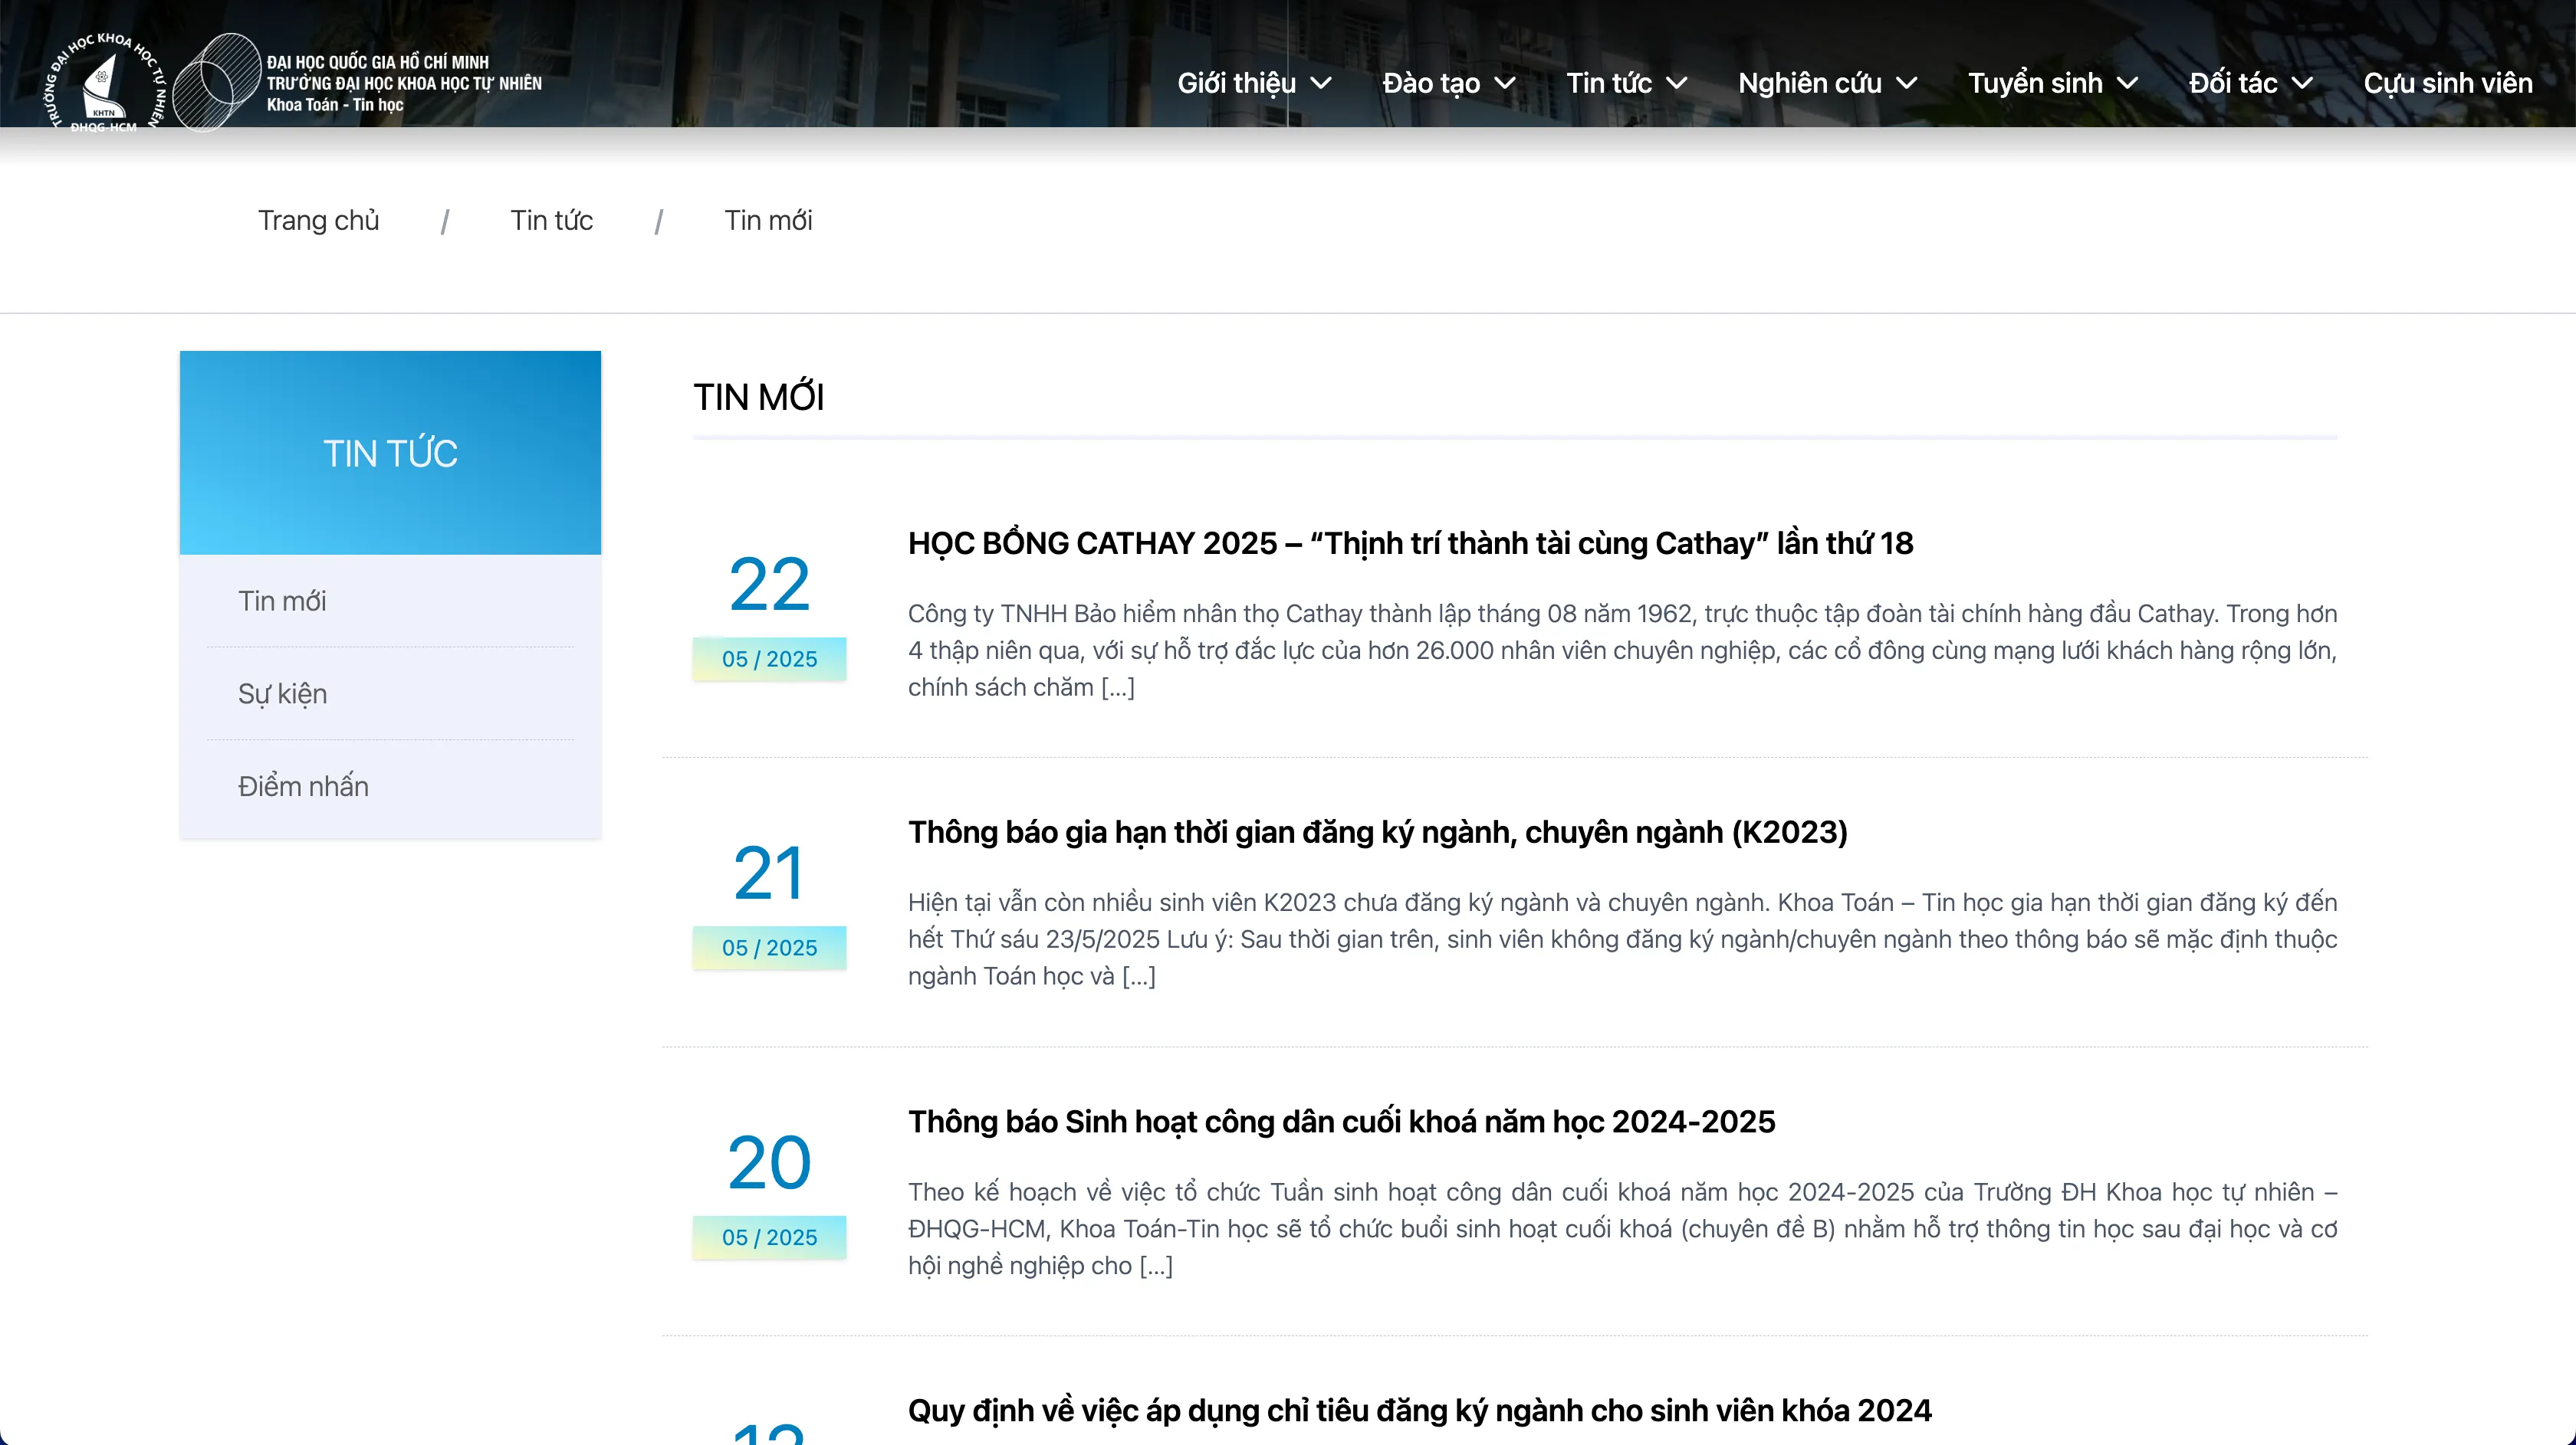Open K2023 đăng ký ngành extension notice
The image size is (2576, 1445).
(x=1377, y=831)
